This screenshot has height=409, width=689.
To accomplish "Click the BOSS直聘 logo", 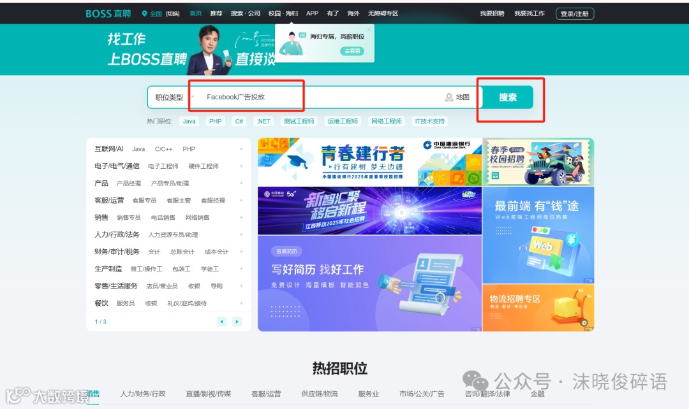I will pyautogui.click(x=108, y=13).
